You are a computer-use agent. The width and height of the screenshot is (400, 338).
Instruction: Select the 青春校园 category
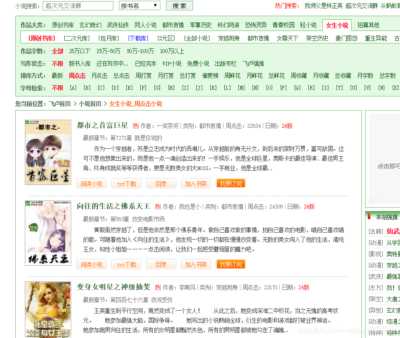click(283, 25)
